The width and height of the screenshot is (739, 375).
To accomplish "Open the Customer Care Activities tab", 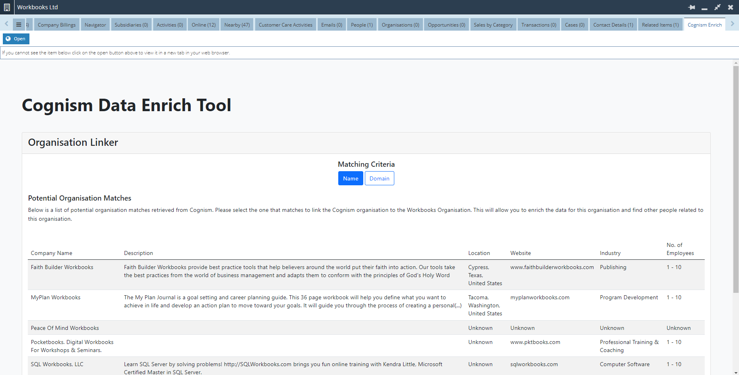I will (285, 25).
